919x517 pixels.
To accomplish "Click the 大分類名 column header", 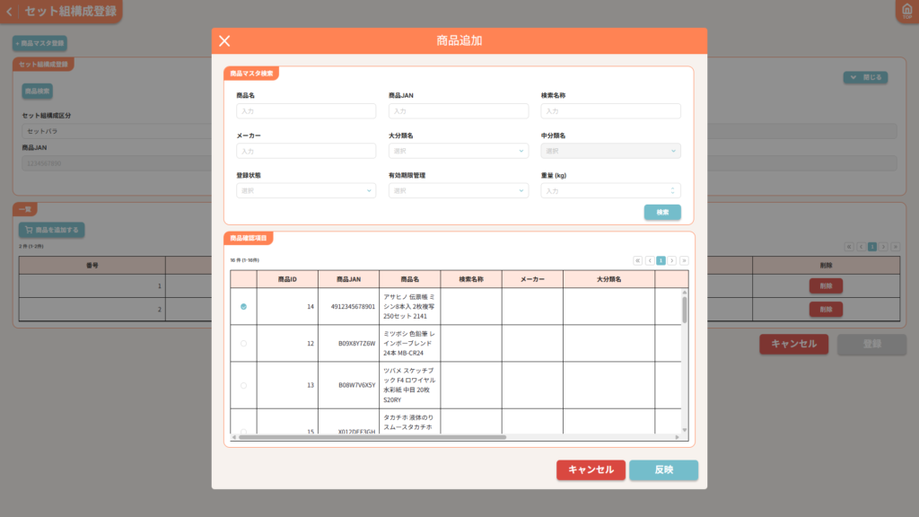I will pos(609,280).
